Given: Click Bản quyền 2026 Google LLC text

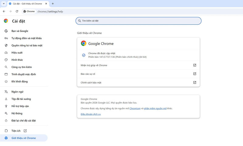Looking at the screenshot, I should (x=109, y=103).
